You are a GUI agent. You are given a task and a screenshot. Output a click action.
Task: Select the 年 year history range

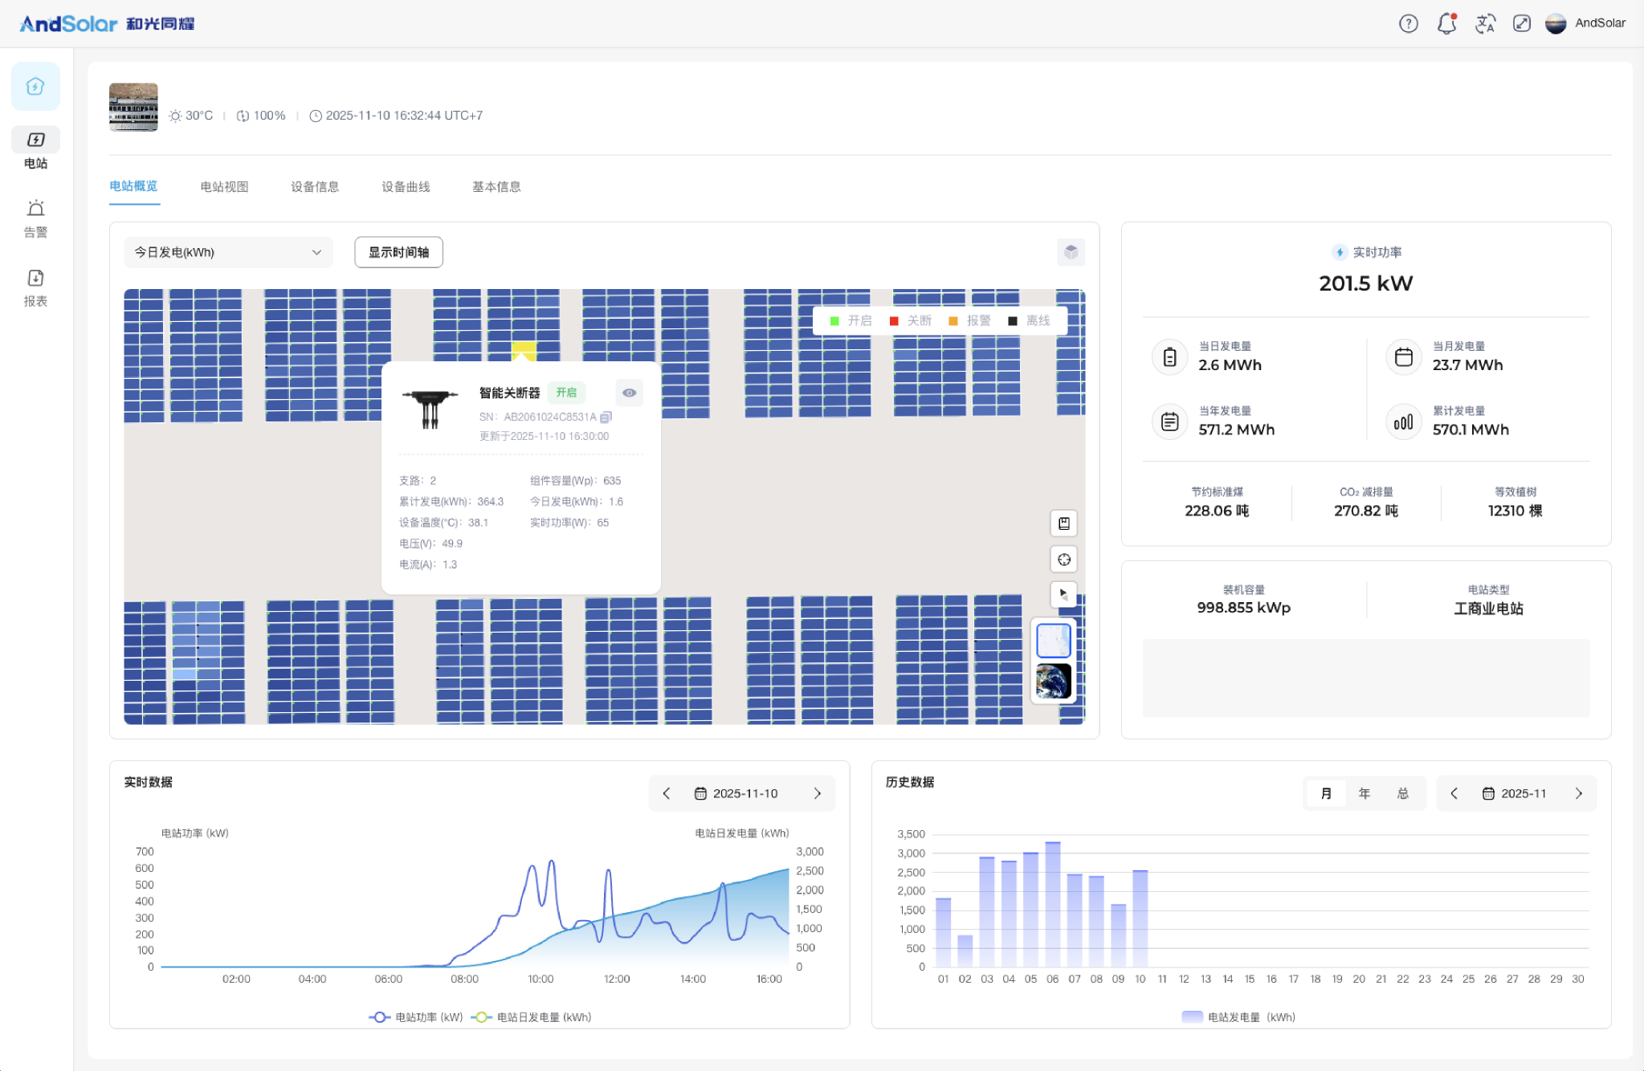coord(1364,793)
